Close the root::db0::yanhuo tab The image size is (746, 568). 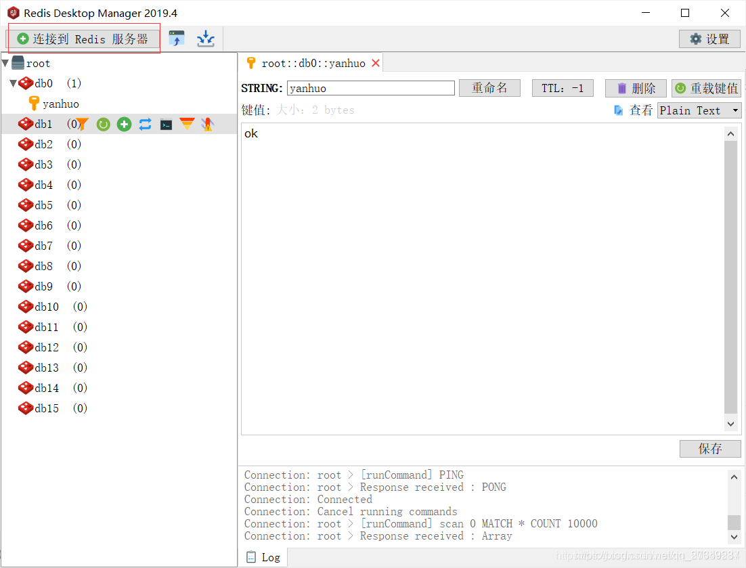(376, 63)
